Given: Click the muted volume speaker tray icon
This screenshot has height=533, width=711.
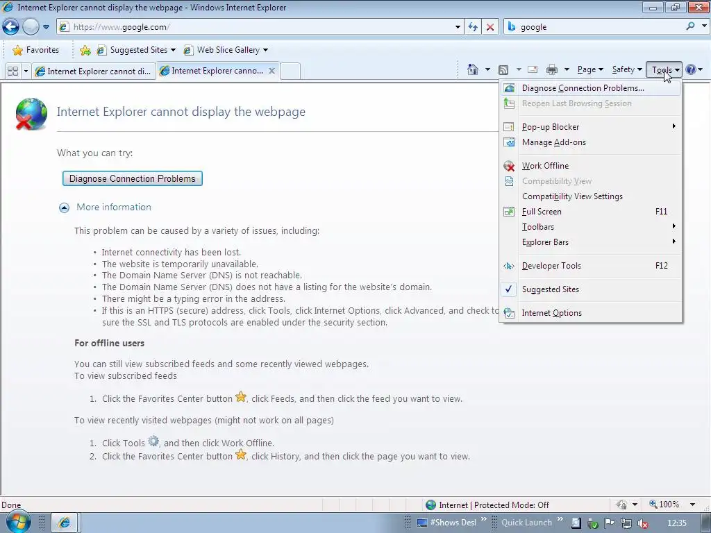Looking at the screenshot, I should tap(642, 523).
